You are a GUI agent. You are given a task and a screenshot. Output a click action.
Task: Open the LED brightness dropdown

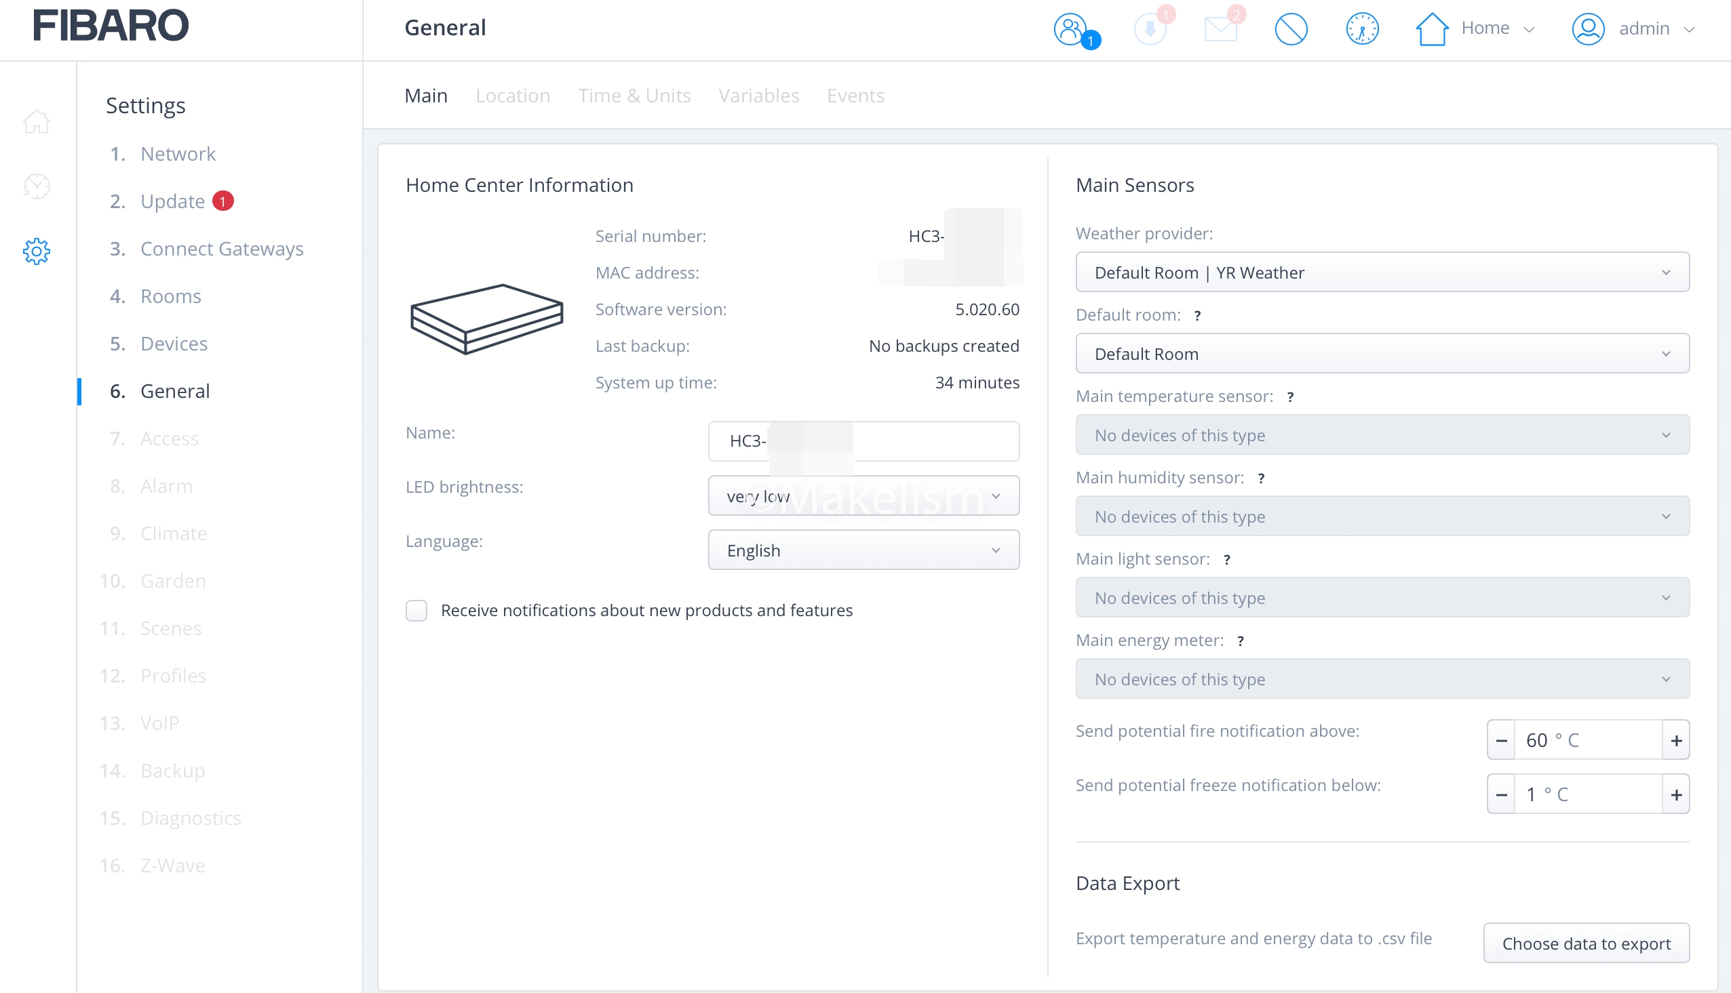click(863, 496)
